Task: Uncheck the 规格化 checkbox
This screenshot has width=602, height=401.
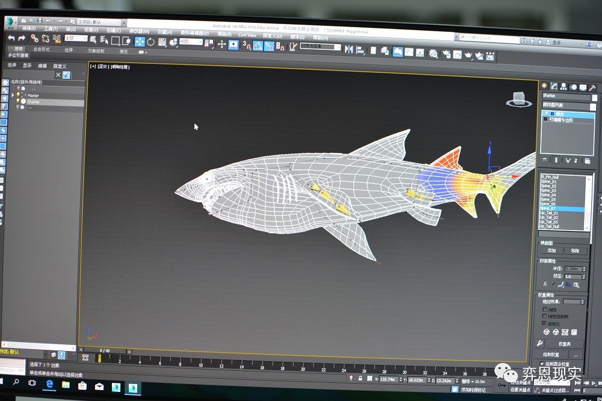Action: pyautogui.click(x=544, y=323)
